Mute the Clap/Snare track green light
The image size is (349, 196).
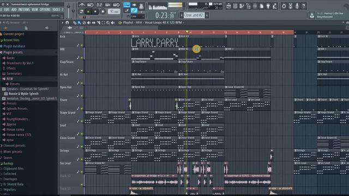point(82,71)
